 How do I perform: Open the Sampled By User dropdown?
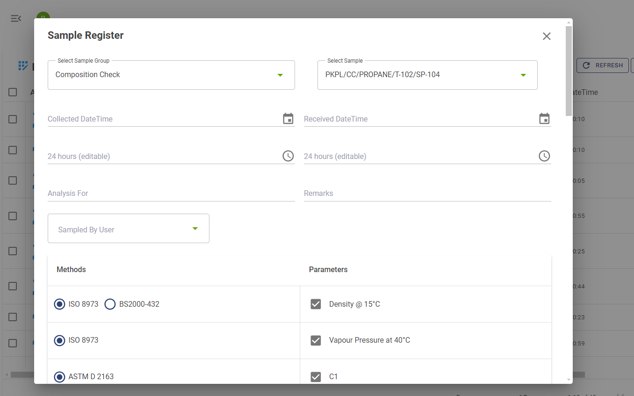[128, 229]
